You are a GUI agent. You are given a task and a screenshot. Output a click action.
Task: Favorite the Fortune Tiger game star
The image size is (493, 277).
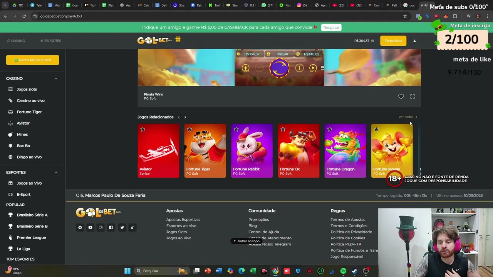tap(189, 129)
